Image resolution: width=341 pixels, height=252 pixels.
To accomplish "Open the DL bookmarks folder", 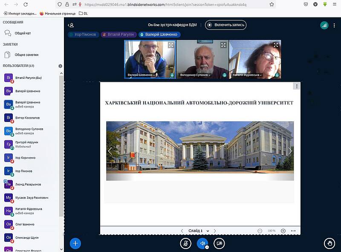I will pyautogui.click(x=83, y=14).
